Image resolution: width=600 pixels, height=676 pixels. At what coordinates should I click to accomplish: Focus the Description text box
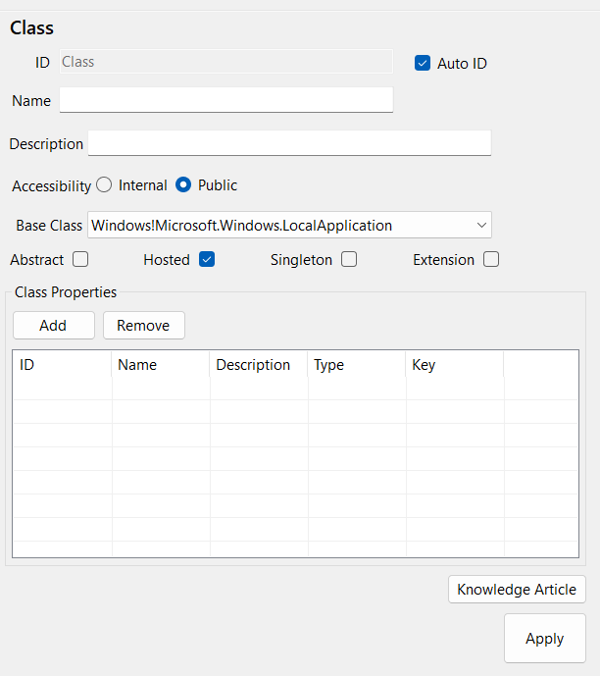(x=289, y=143)
